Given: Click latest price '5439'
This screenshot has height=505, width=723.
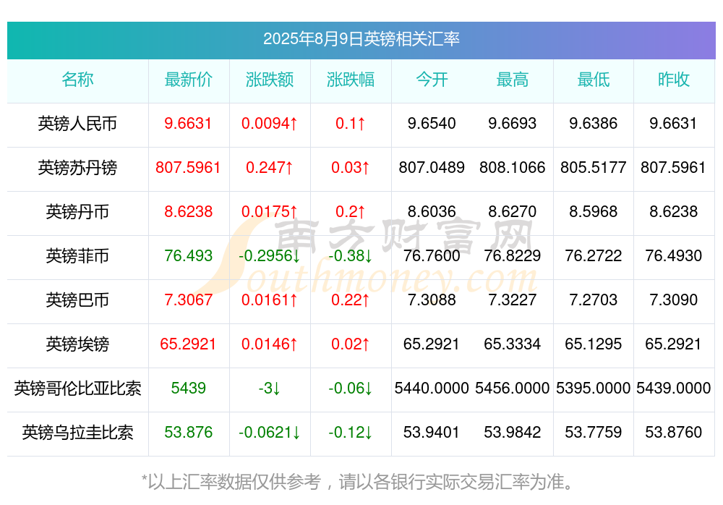Looking at the screenshot, I should point(188,389).
